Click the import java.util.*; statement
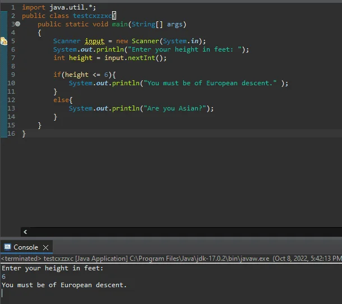Image resolution: width=342 pixels, height=304 pixels. (x=59, y=8)
